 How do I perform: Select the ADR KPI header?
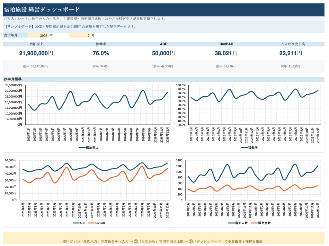[x=164, y=44]
